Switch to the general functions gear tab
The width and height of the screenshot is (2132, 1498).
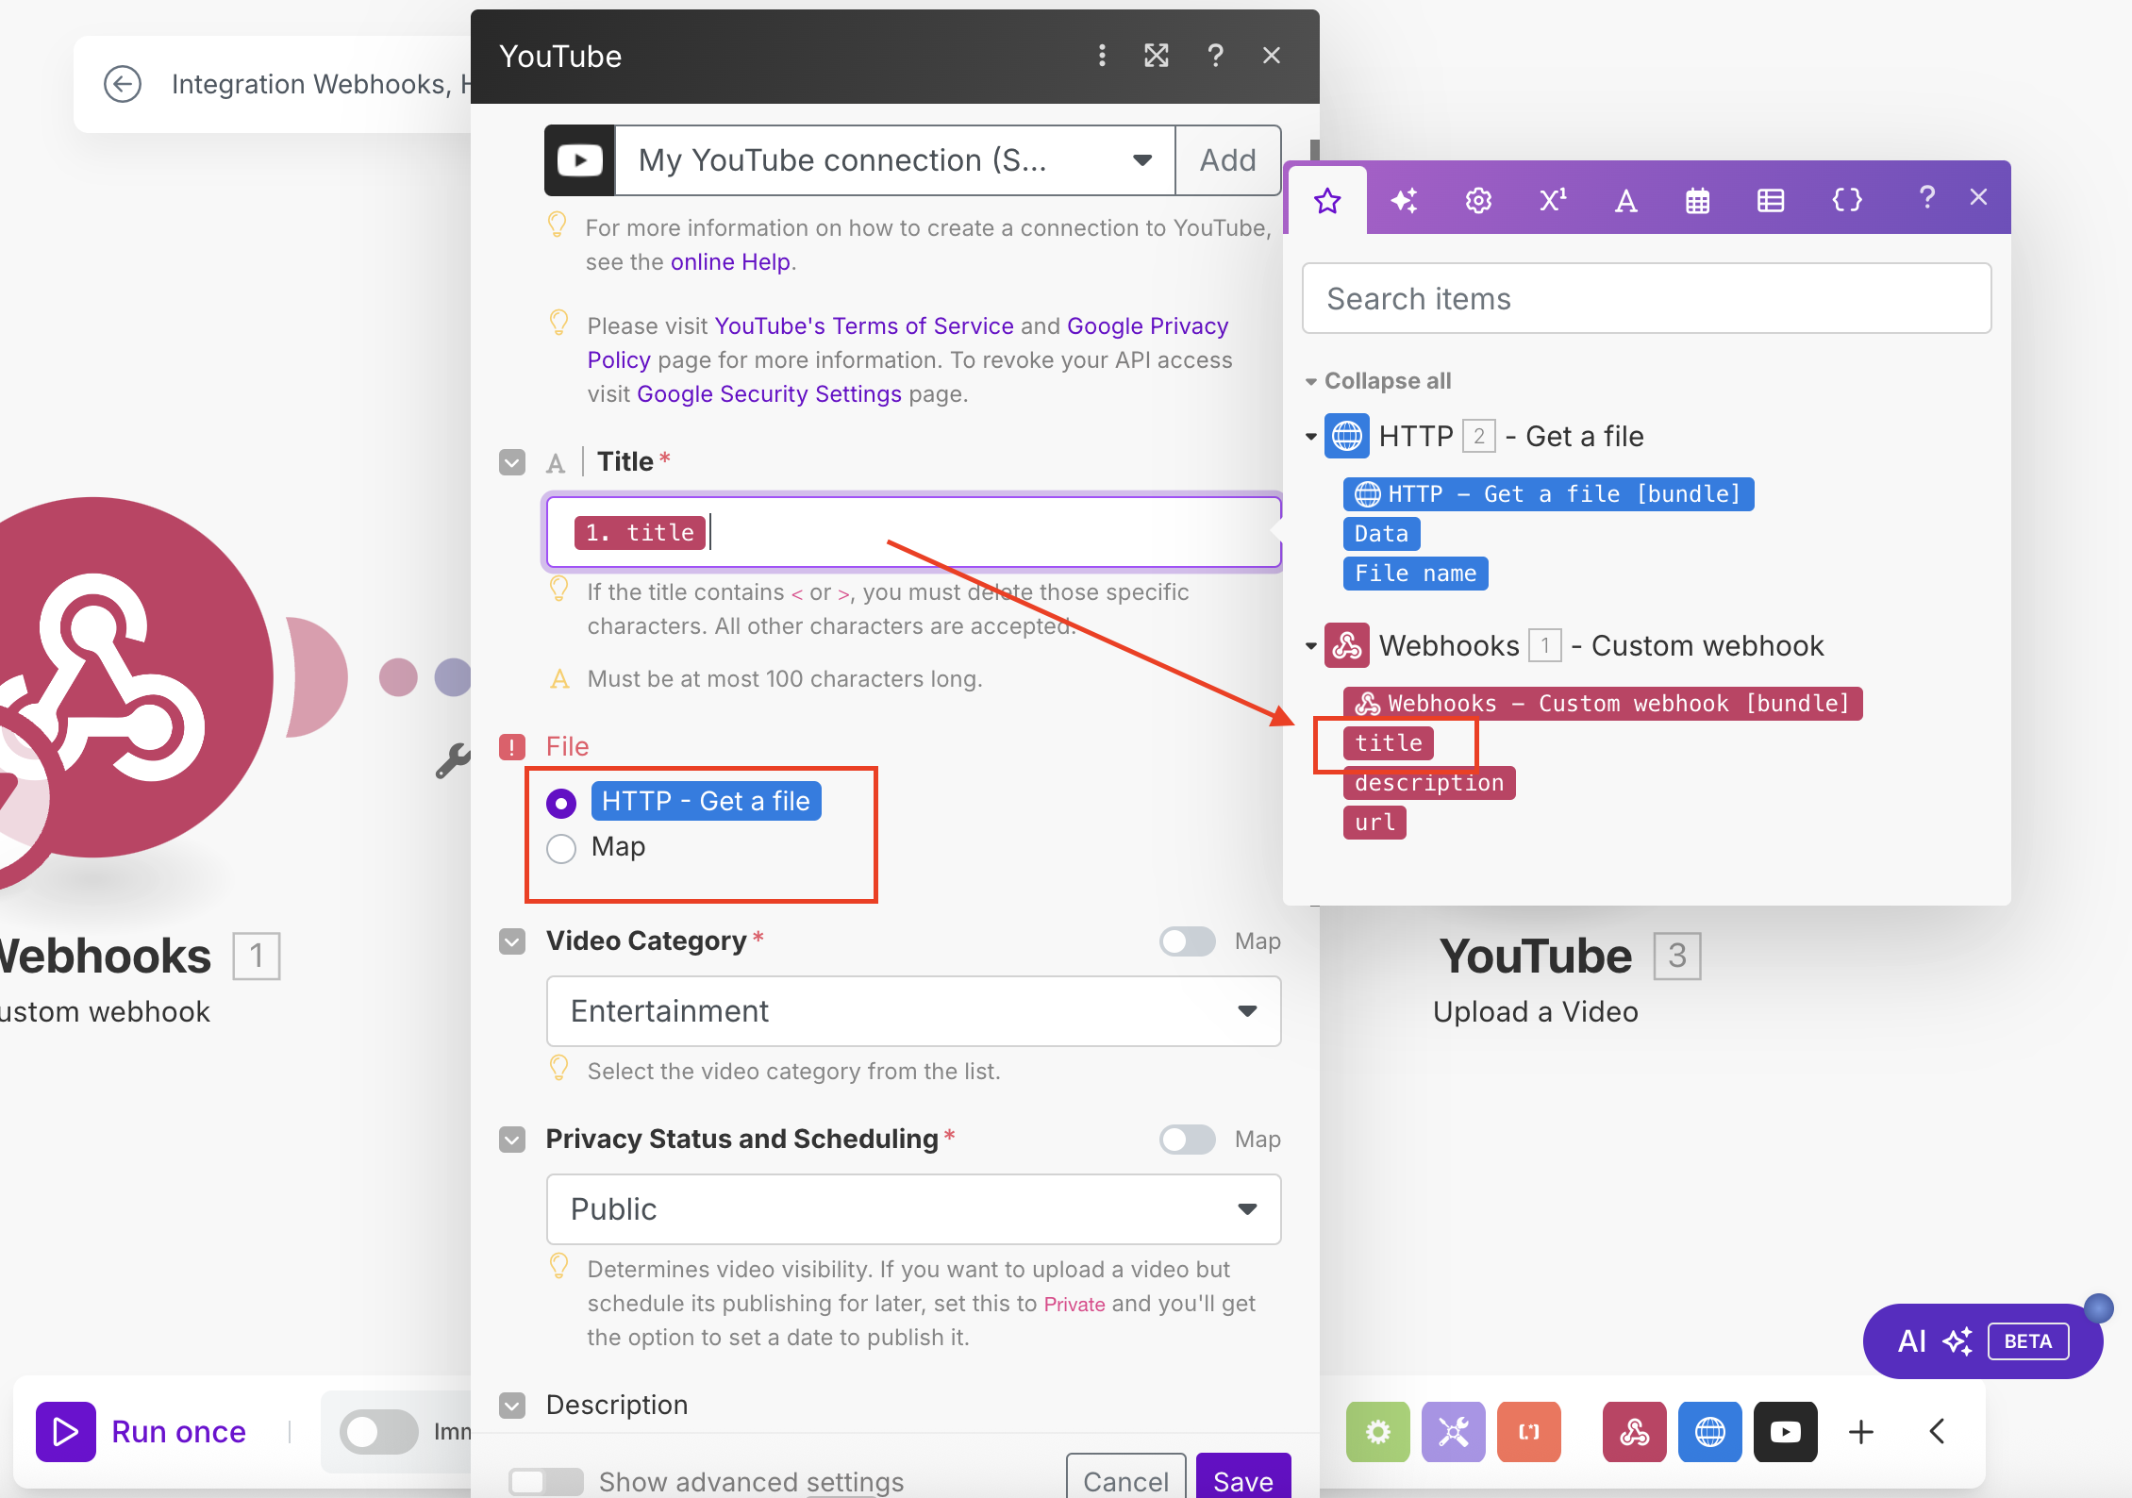[1478, 200]
